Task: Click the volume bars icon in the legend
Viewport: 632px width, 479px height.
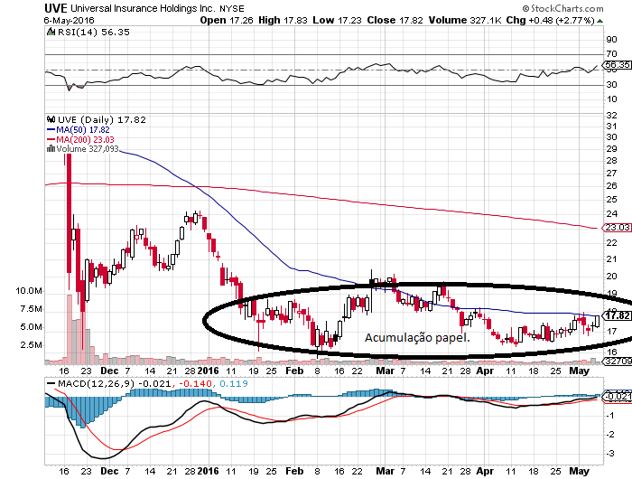Action: pyautogui.click(x=51, y=149)
